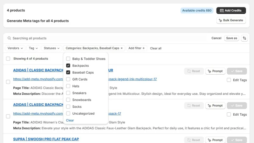Uncheck the Backpacks category

pos(68,65)
